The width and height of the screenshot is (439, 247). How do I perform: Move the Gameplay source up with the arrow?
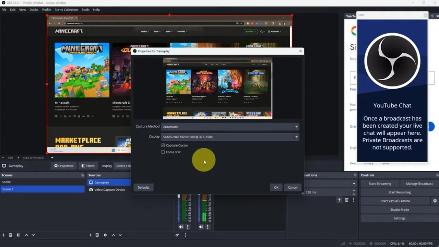(113, 235)
